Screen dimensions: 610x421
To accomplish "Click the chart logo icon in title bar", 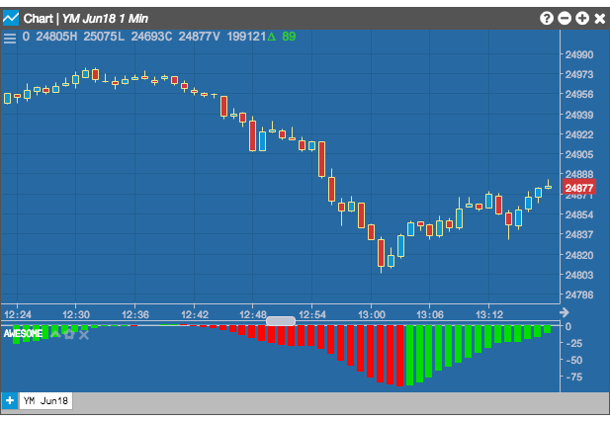I will point(11,18).
